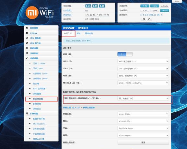The height and width of the screenshot is (149, 187).
Task: Click the reboot (circular arrows) icon button
Action: (x=144, y=19)
